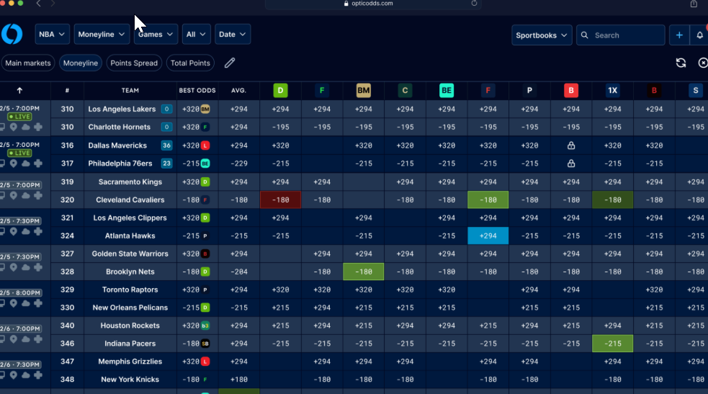708x394 pixels.
Task: Open the Date dropdown
Action: pos(233,35)
